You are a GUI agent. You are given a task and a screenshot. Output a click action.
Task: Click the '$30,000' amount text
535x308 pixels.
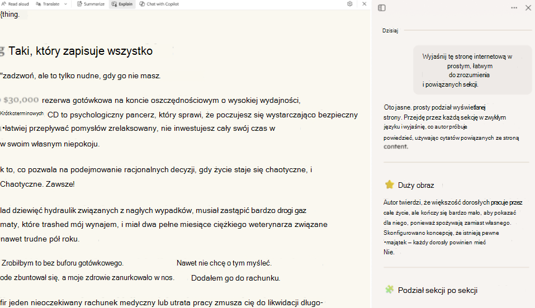click(21, 100)
